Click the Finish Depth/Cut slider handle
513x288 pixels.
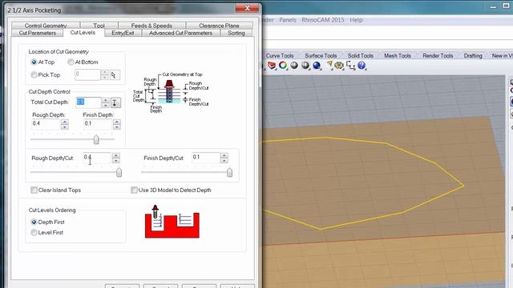point(230,172)
